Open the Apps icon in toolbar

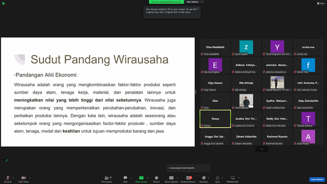pyautogui.click(x=217, y=178)
